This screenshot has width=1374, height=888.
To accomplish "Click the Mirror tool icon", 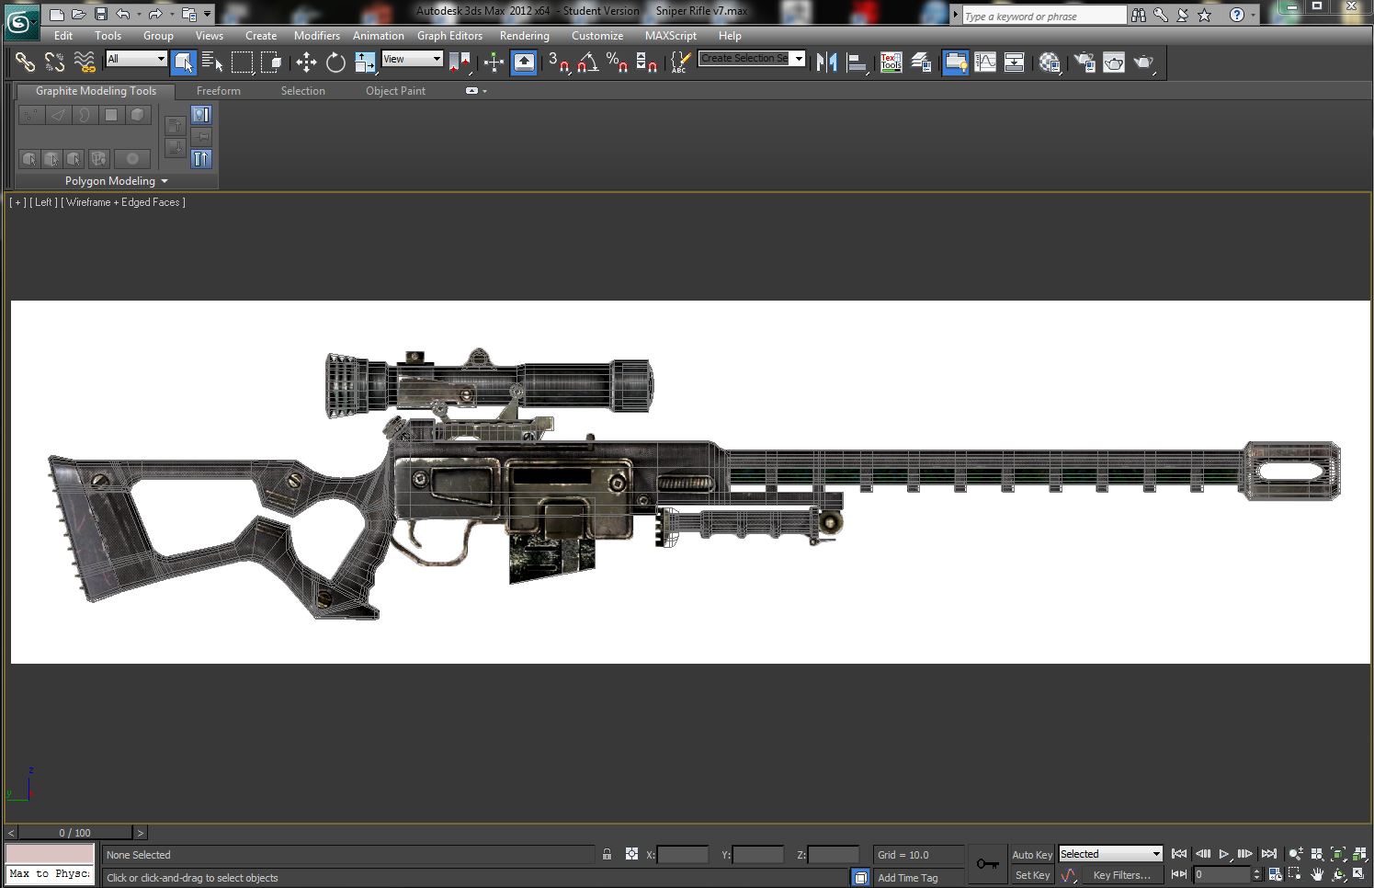I will click(826, 62).
